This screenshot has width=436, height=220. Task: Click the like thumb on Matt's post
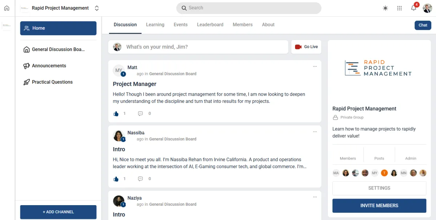tap(116, 113)
